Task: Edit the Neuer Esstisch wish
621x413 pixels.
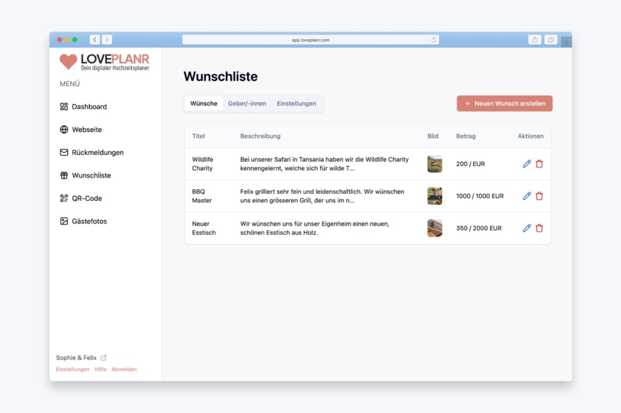Action: pos(526,228)
